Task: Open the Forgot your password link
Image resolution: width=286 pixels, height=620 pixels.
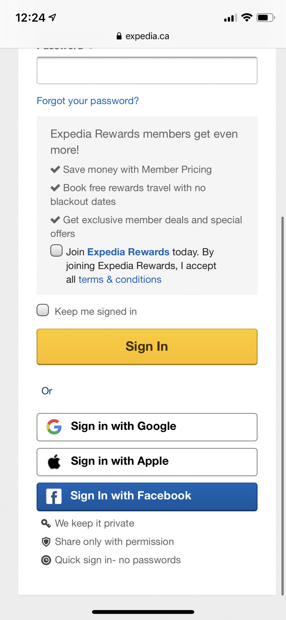Action: 88,101
